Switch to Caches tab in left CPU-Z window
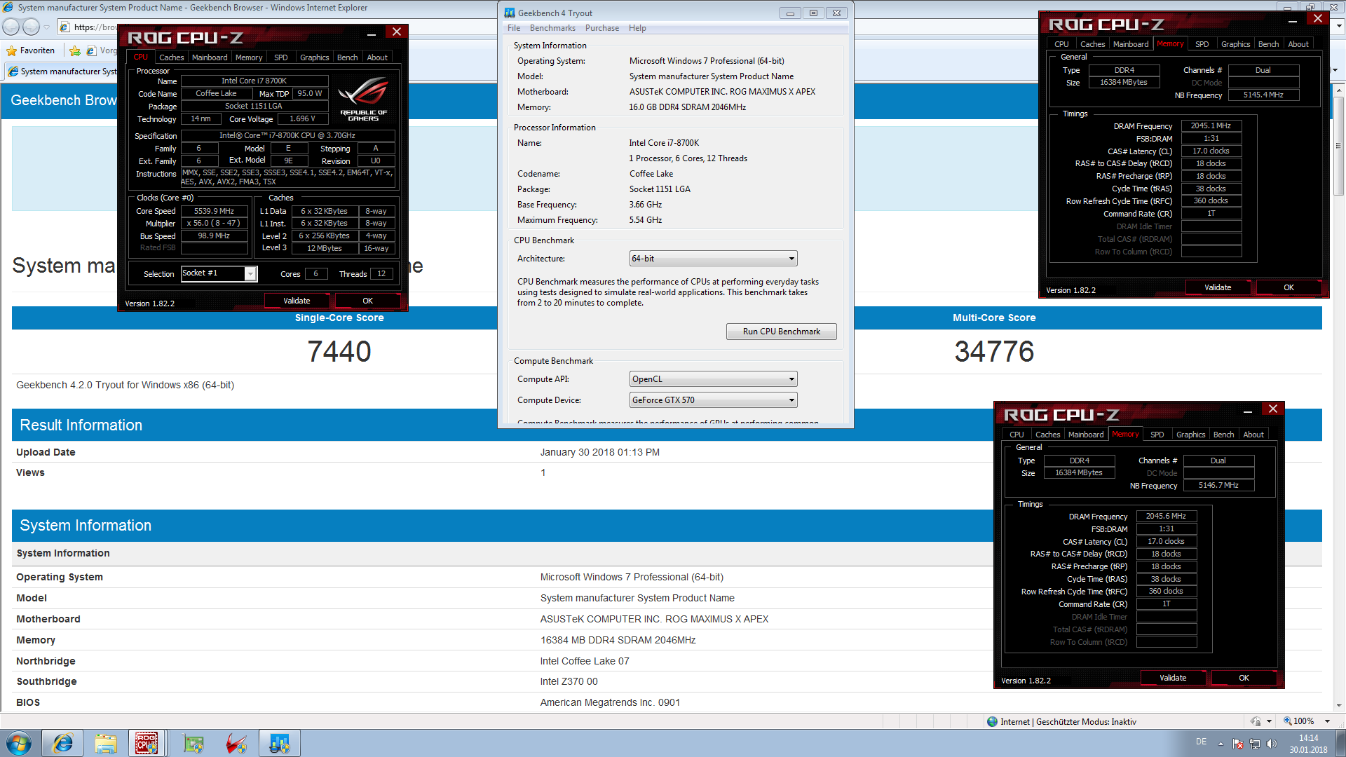The image size is (1346, 757). [x=171, y=57]
